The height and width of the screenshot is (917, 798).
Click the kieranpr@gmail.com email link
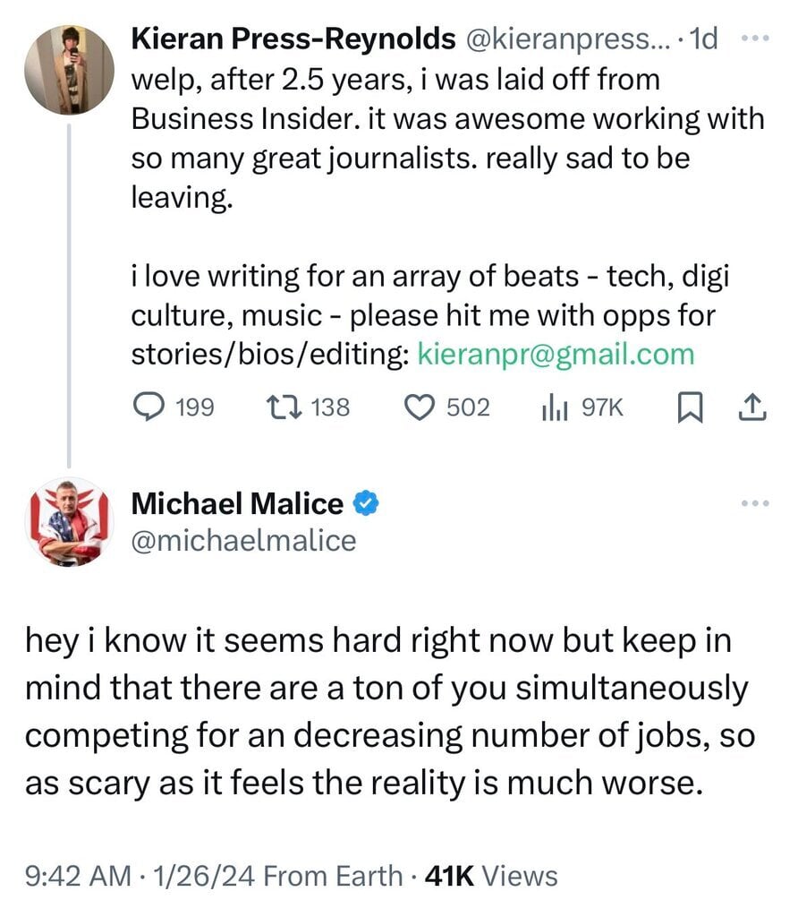point(556,354)
